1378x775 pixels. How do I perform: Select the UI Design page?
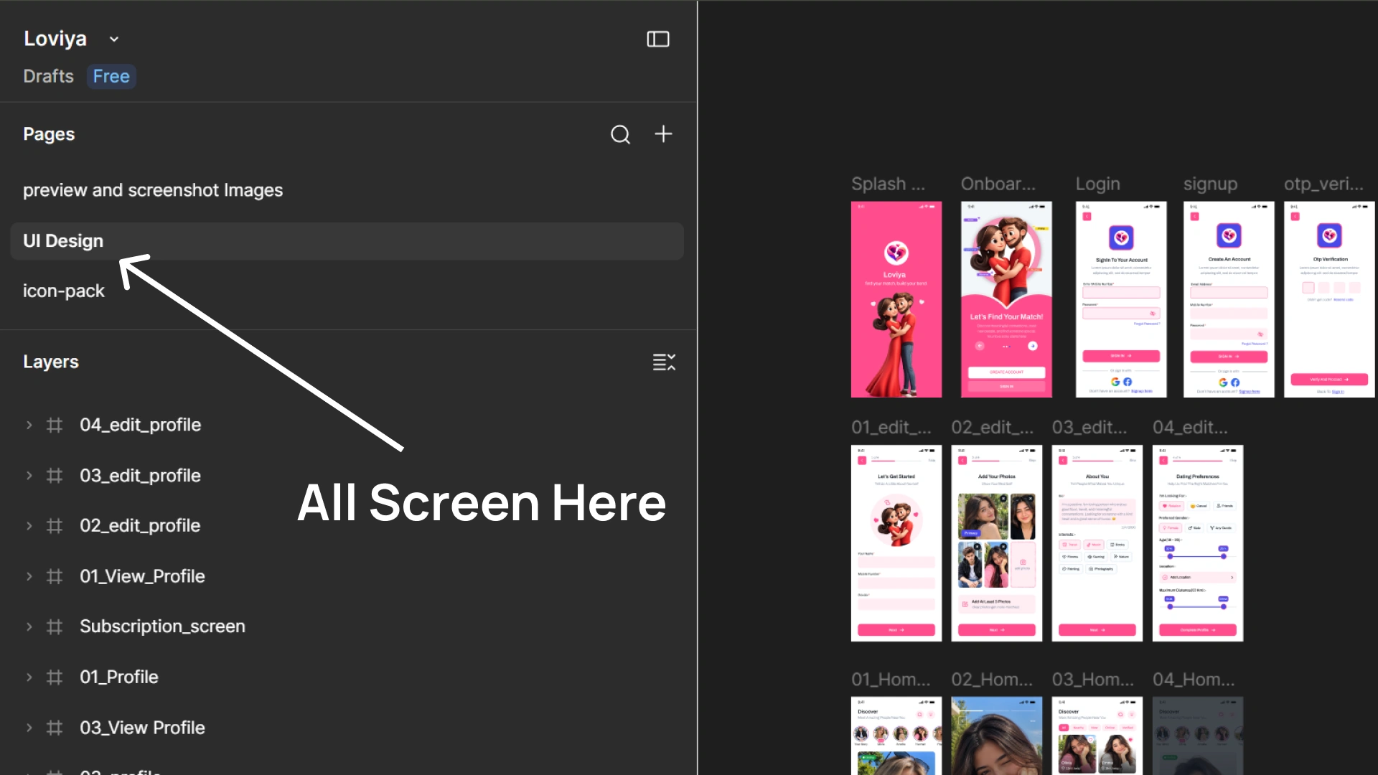point(347,241)
